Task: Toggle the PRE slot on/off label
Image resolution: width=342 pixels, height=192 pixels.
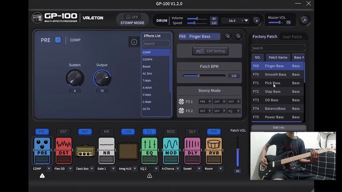Action: [x=42, y=132]
